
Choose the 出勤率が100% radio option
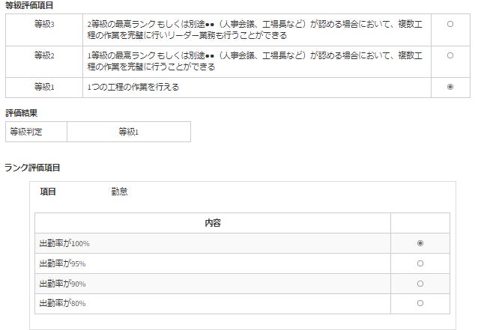tap(420, 243)
